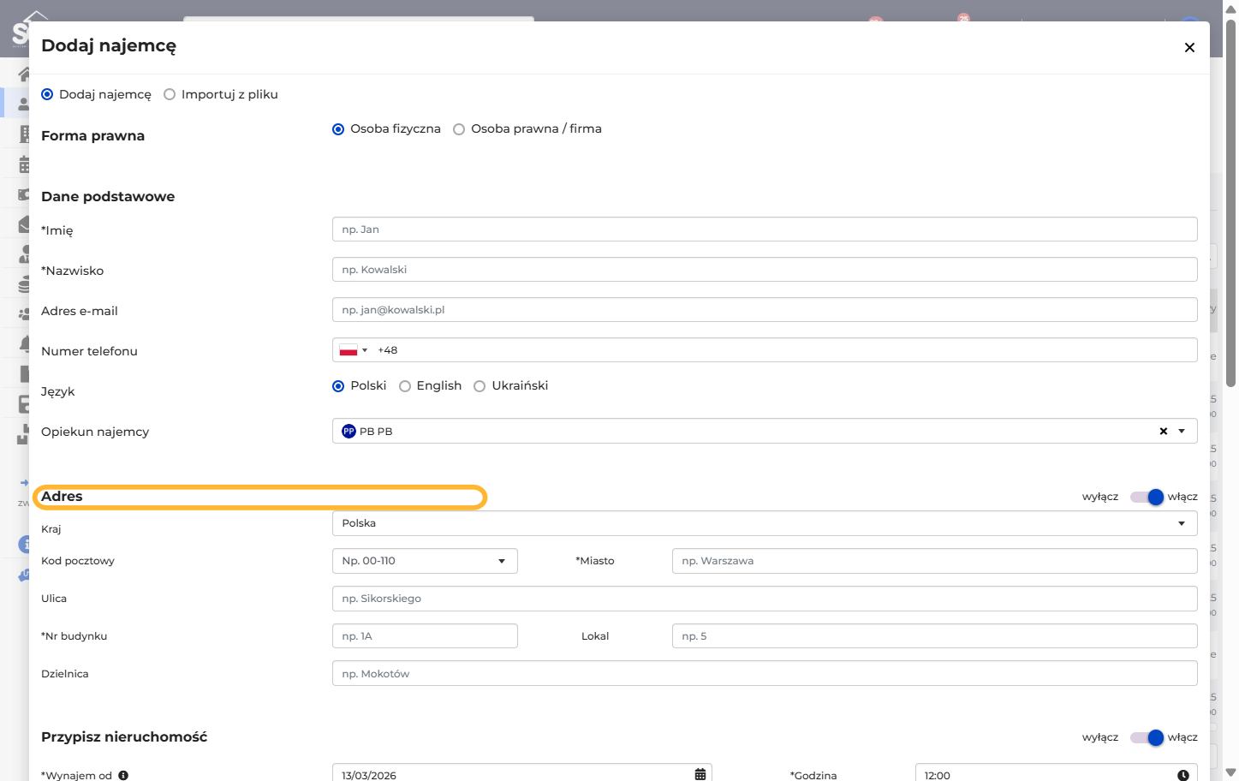1239x781 pixels.
Task: Click the Opiekun najemcy label
Action: pos(95,432)
